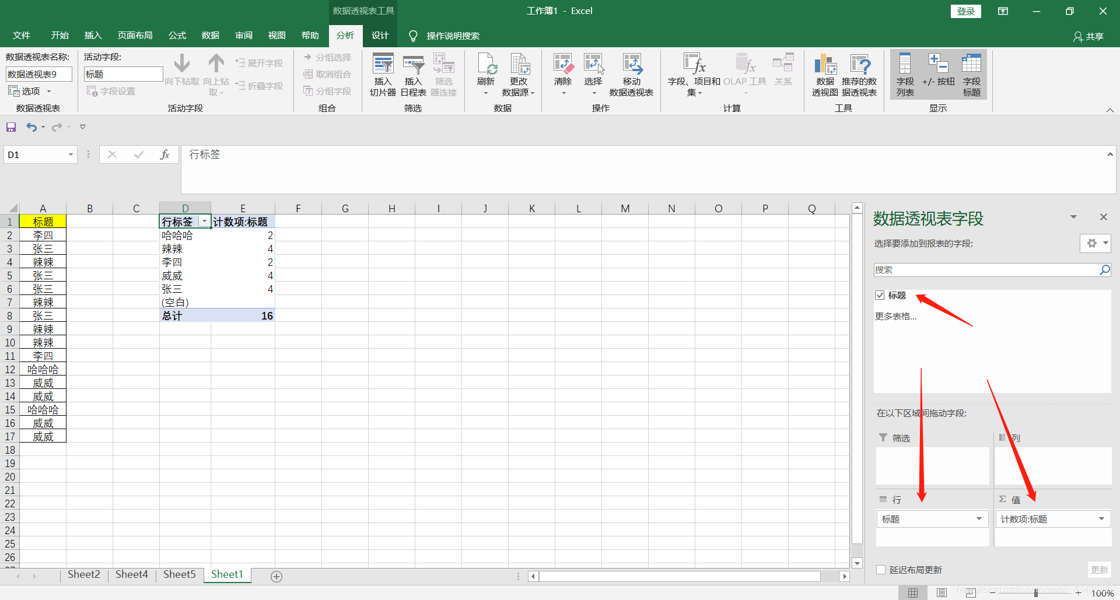Click the 登录 sign-in button
1120x600 pixels.
(x=965, y=11)
